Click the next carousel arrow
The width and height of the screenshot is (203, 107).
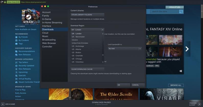[x=187, y=49]
